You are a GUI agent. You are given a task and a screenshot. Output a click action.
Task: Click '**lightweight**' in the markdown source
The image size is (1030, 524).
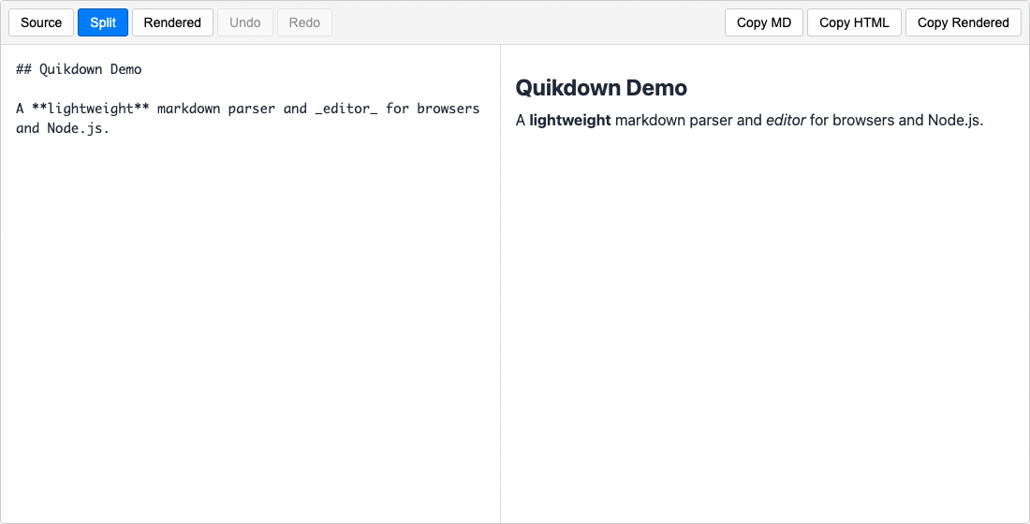(x=91, y=109)
